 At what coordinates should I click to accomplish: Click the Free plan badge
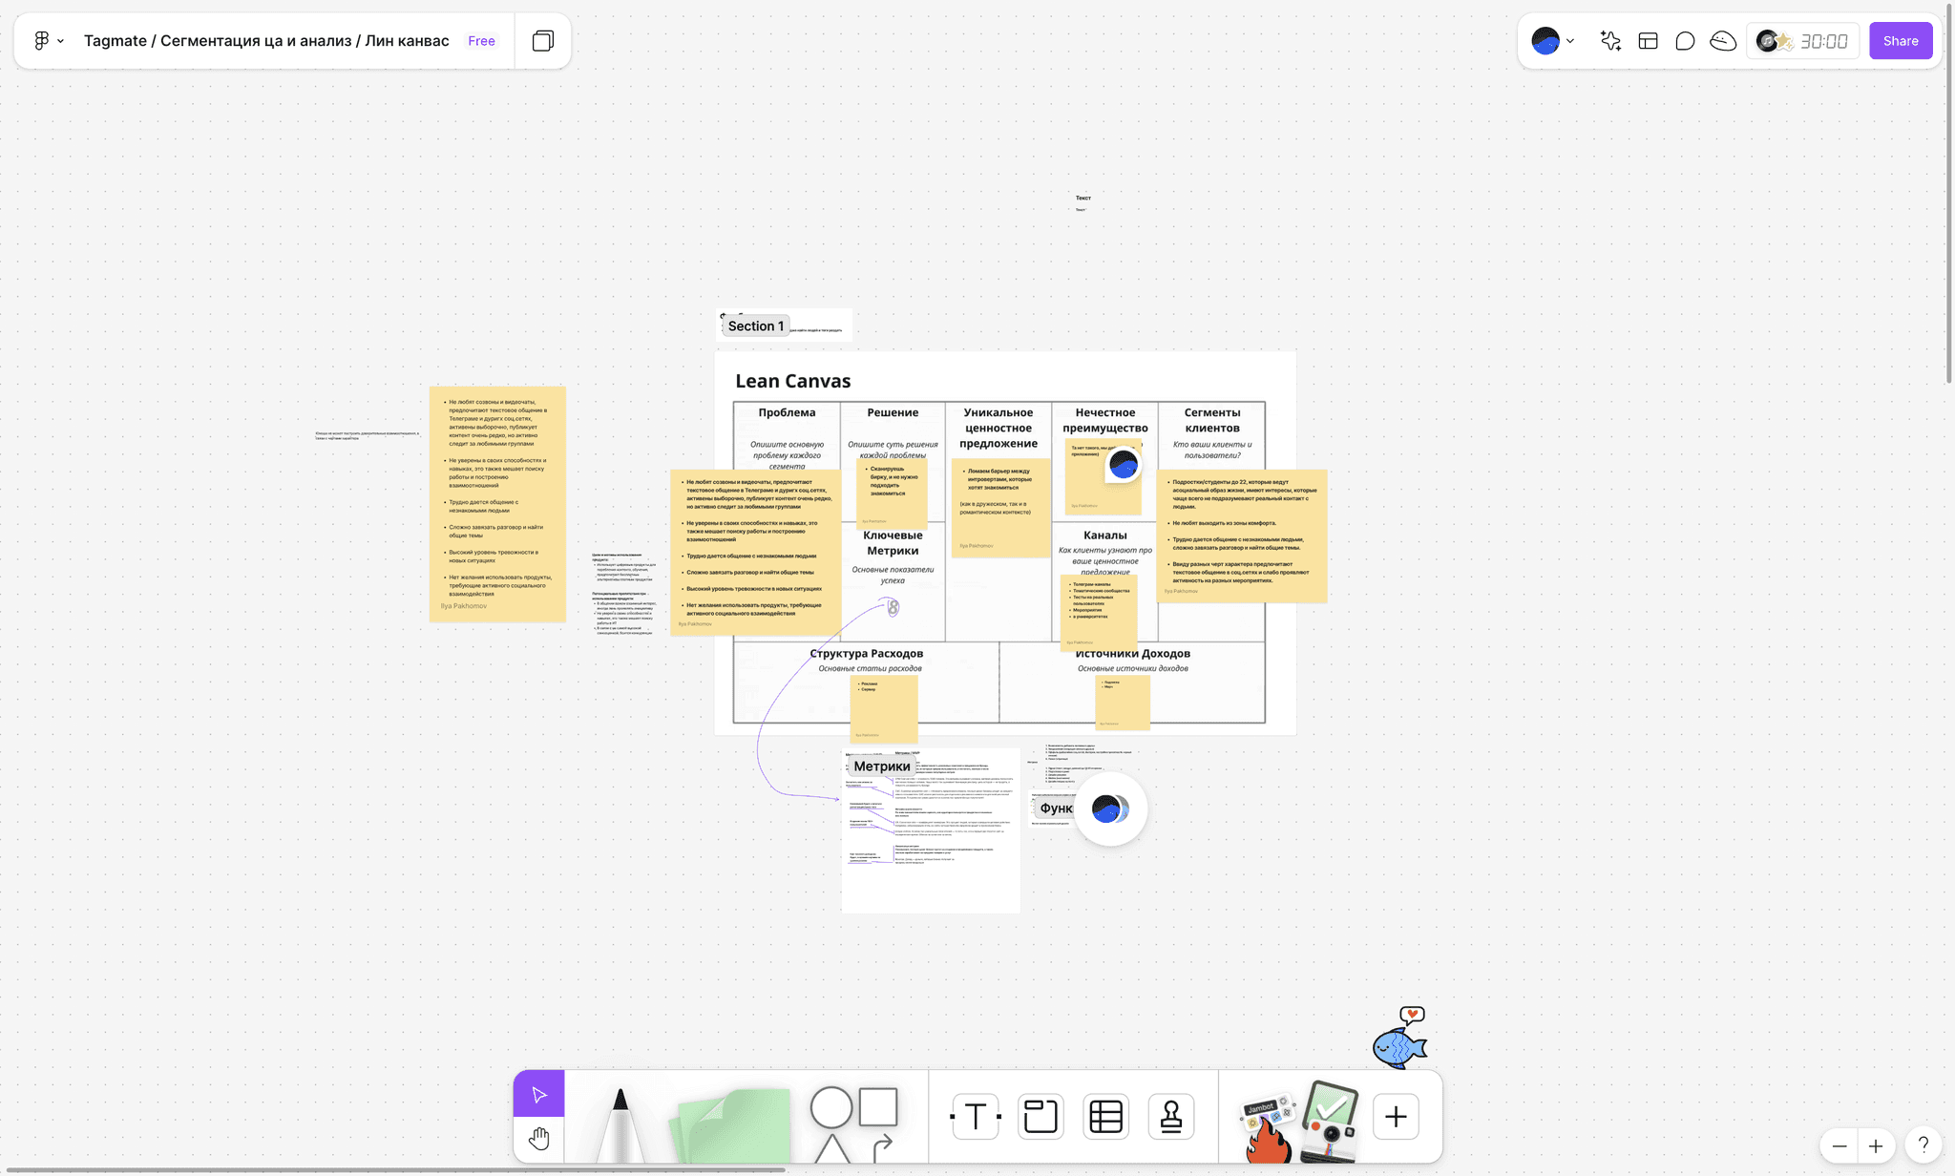[x=481, y=41]
